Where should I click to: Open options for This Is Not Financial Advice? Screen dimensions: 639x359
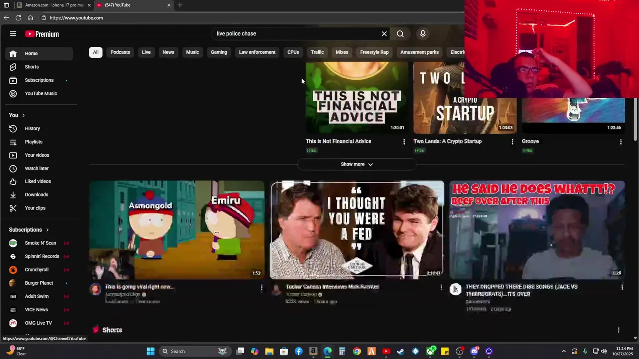pos(404,142)
